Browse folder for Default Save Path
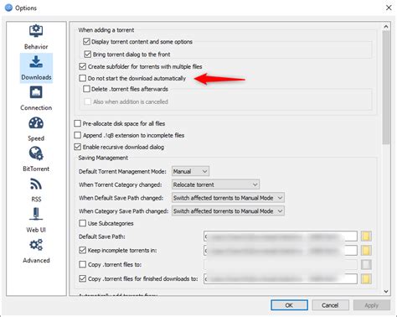This screenshot has height=317, width=397. [x=366, y=236]
